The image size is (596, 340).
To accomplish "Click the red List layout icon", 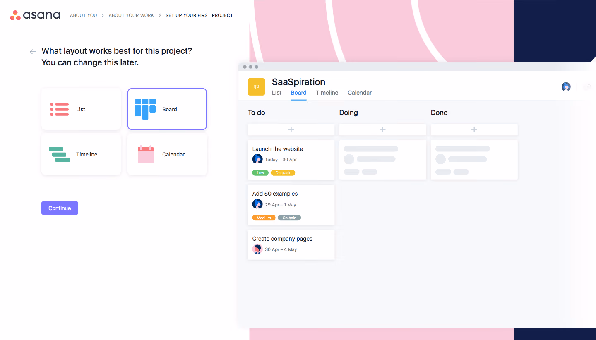I will [x=59, y=109].
